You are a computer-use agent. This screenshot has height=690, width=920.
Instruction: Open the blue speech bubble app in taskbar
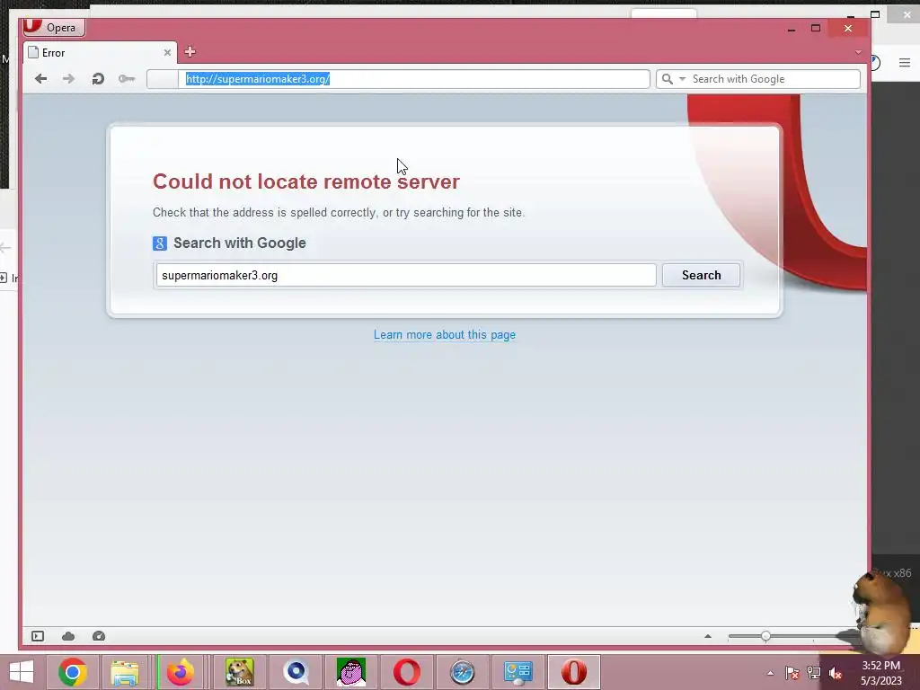[296, 672]
